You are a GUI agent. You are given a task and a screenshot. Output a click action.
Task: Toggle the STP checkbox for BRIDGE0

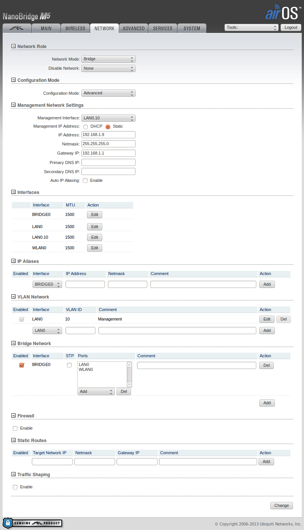69,365
